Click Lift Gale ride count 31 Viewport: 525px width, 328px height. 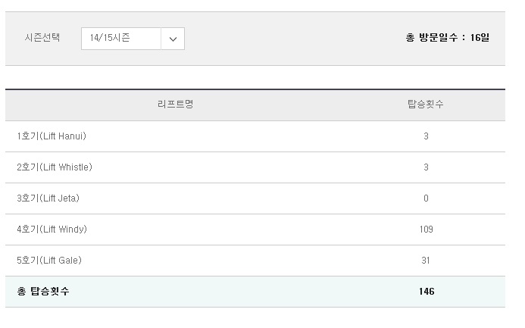pyautogui.click(x=426, y=261)
